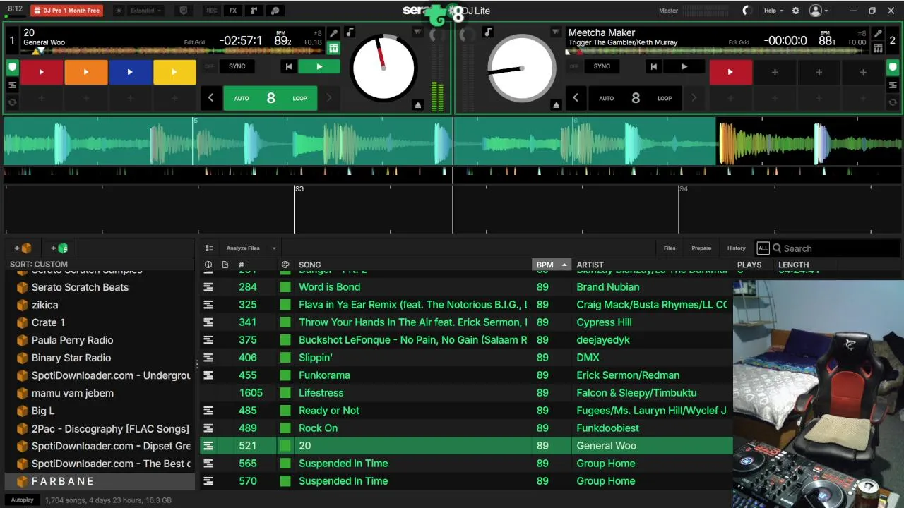Select deck 1 manual loop mode icon
Viewport: 904px width, 508px height.
[x=12, y=85]
